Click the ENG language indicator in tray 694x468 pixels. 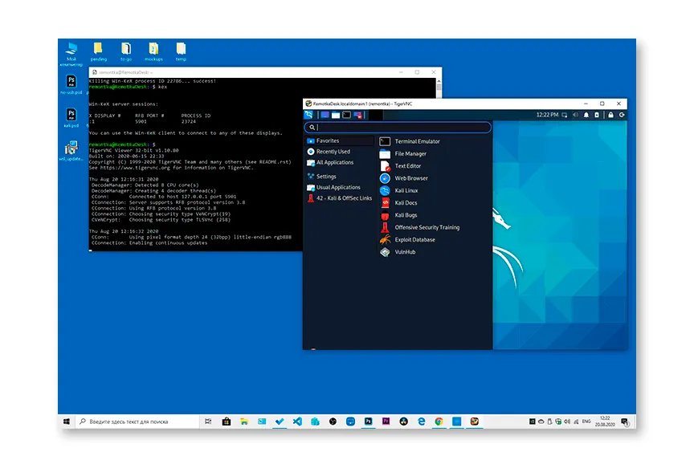tap(586, 421)
